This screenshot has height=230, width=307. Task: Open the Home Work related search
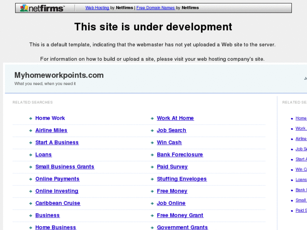50,118
